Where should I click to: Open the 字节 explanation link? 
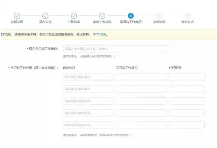[96, 34]
